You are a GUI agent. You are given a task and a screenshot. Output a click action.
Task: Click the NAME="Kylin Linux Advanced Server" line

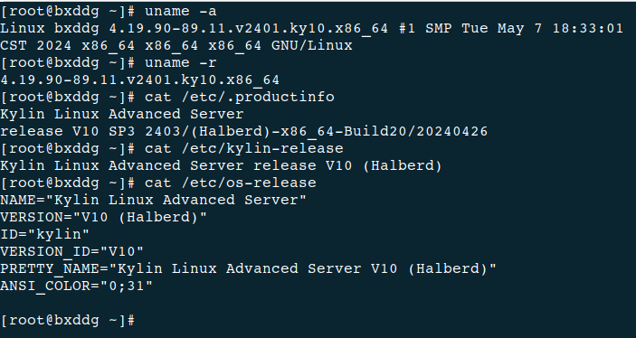pos(153,200)
